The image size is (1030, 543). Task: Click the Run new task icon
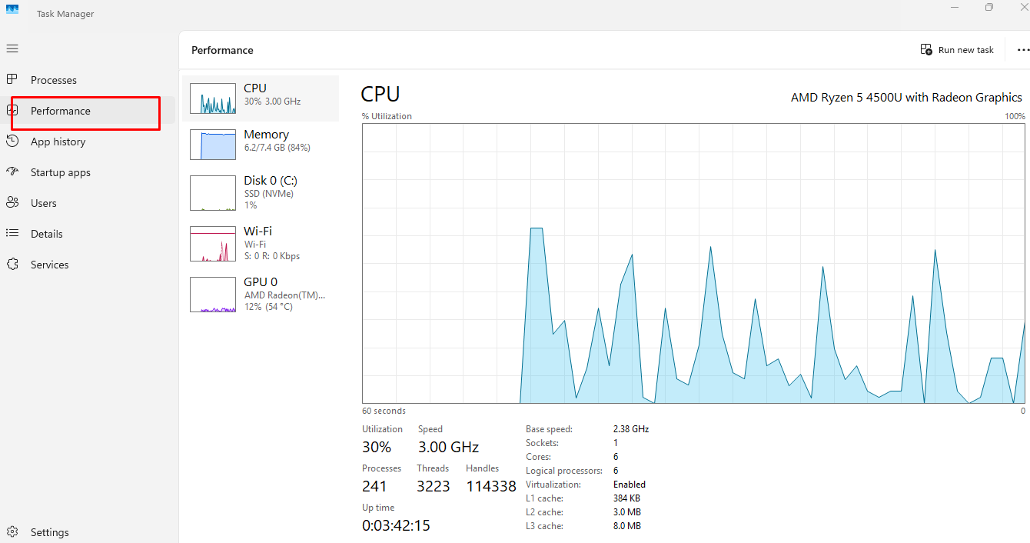pyautogui.click(x=926, y=50)
